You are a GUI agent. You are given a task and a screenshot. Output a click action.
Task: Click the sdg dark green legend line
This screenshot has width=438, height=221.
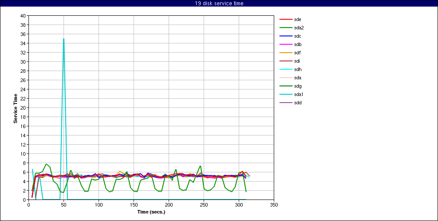pos(285,86)
